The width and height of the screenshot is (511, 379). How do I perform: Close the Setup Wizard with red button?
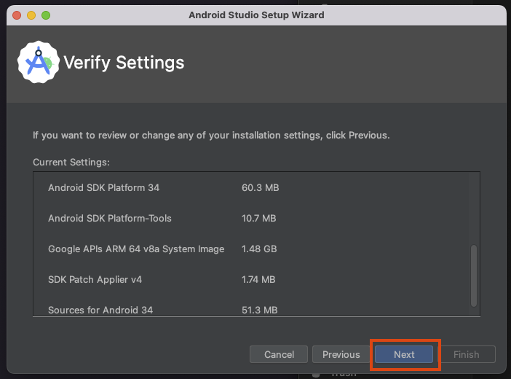(x=17, y=15)
